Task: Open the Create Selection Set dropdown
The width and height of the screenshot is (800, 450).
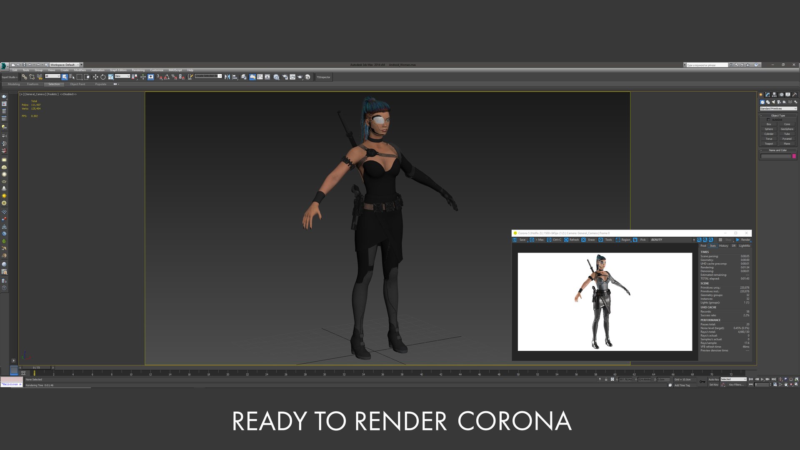Action: pos(208,76)
